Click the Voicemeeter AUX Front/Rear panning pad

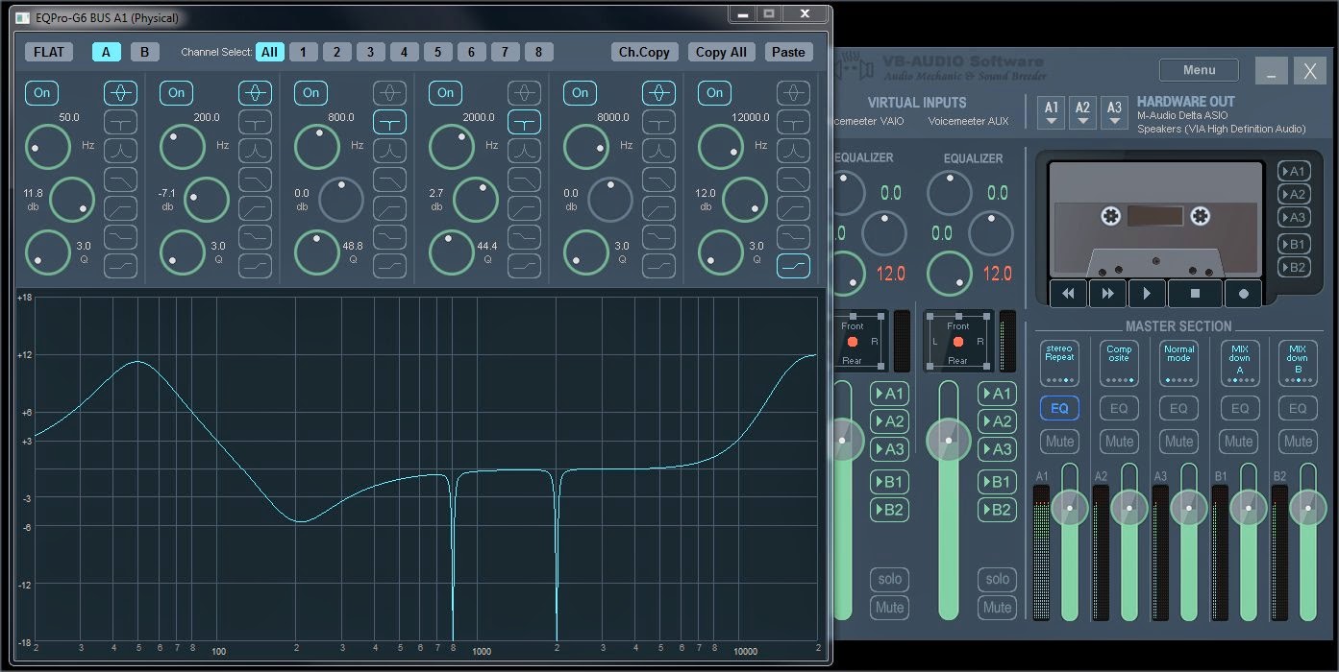957,342
